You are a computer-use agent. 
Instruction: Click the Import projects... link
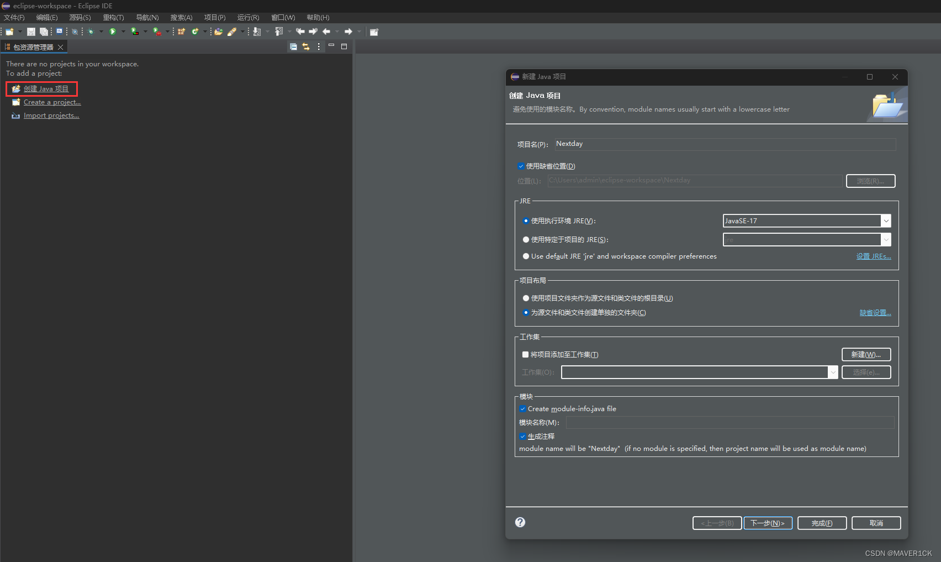51,115
